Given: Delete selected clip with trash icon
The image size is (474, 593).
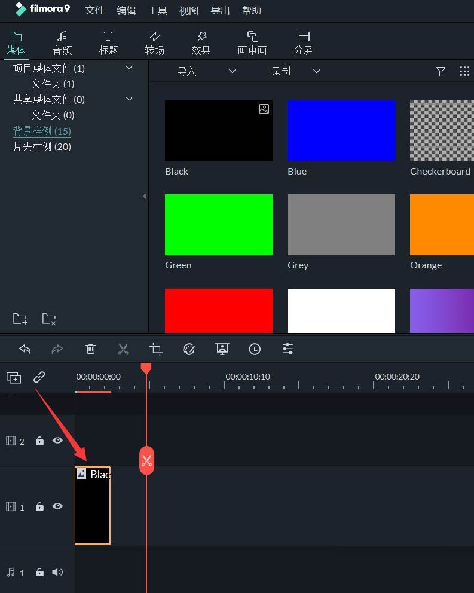Looking at the screenshot, I should pos(90,349).
